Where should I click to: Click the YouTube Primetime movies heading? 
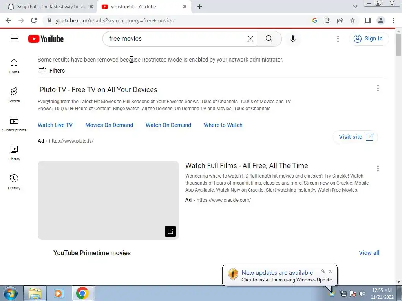point(92,253)
